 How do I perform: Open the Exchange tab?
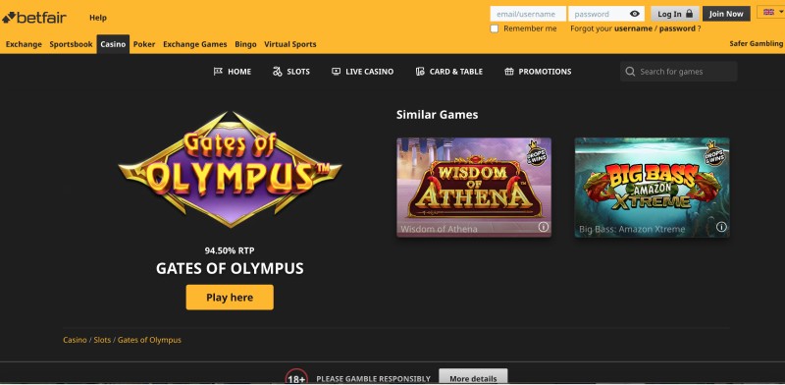(24, 44)
